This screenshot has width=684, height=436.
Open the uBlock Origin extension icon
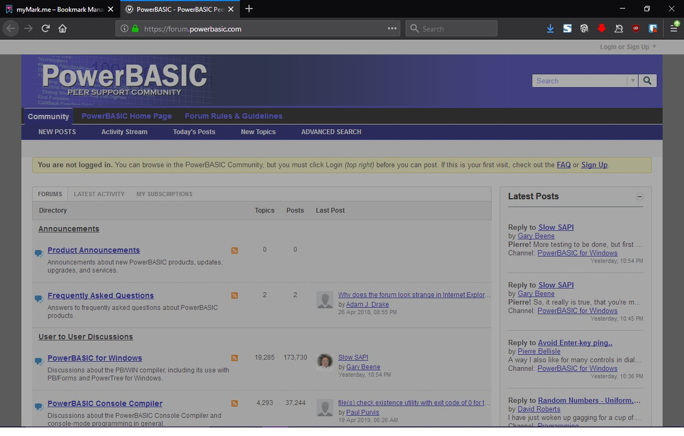pyautogui.click(x=635, y=28)
